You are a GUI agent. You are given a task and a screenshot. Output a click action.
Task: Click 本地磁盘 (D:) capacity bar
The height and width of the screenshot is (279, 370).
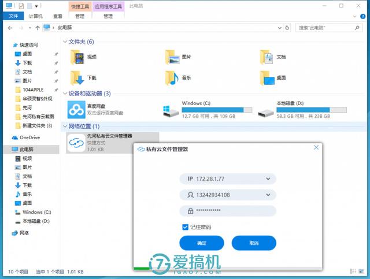click(312, 110)
